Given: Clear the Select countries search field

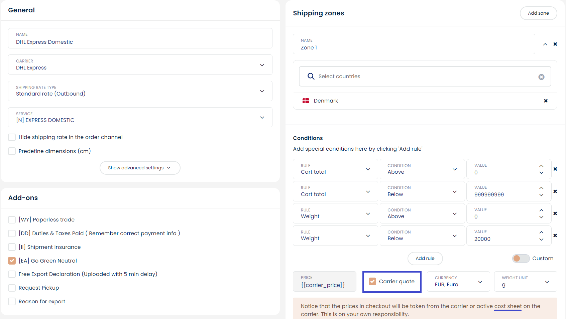Looking at the screenshot, I should coord(541,77).
